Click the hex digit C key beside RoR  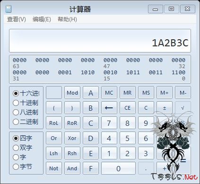pos(91,123)
